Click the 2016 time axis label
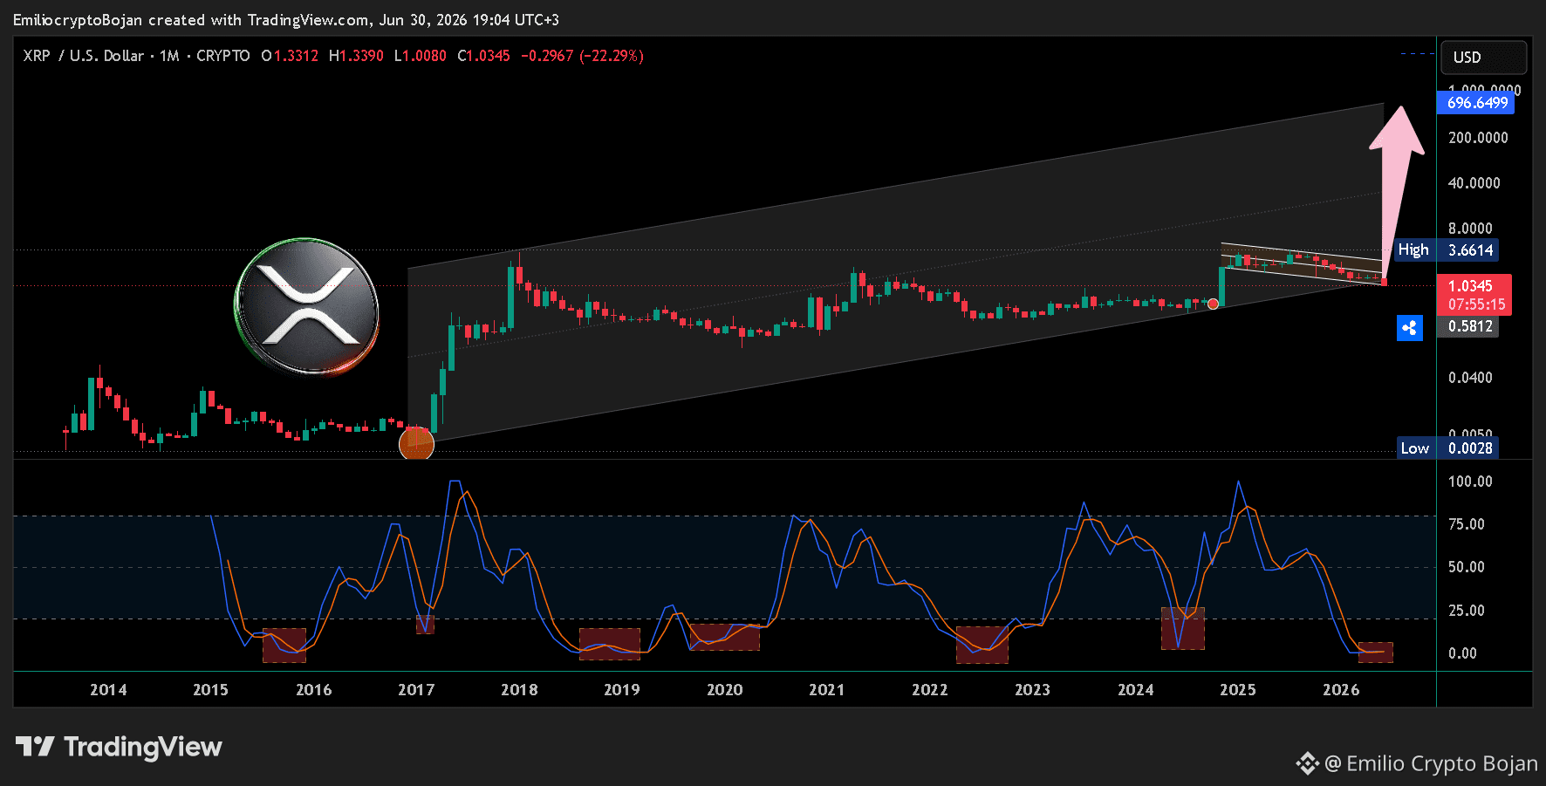Screen dimensions: 1546x786 tap(313, 690)
